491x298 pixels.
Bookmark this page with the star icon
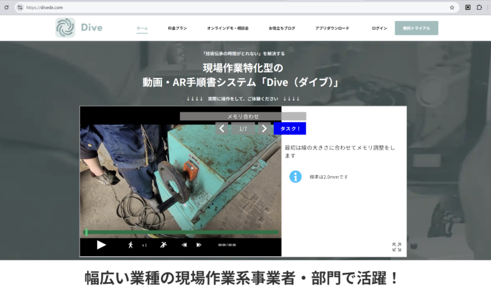(x=452, y=7)
